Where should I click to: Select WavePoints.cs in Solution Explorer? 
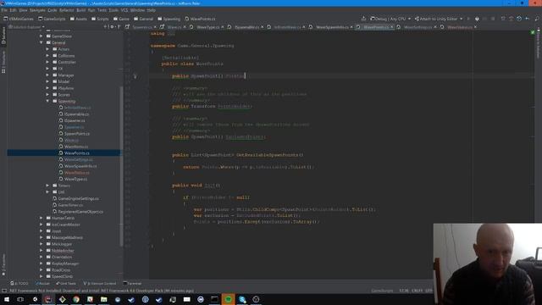64,152
